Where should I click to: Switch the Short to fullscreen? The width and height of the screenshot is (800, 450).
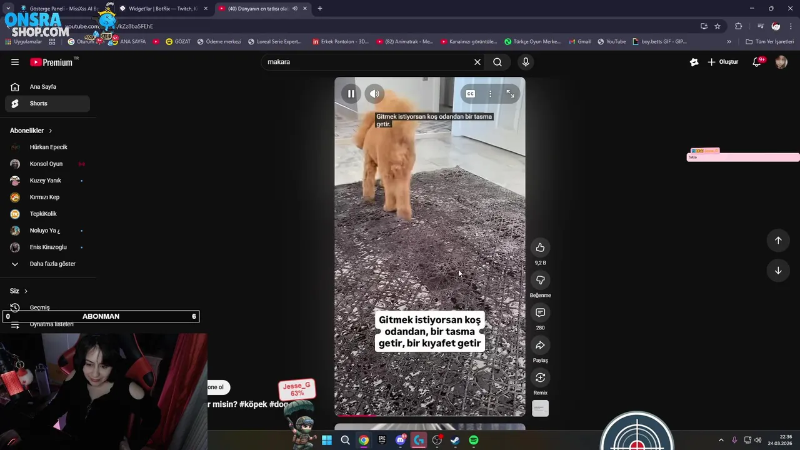511,94
